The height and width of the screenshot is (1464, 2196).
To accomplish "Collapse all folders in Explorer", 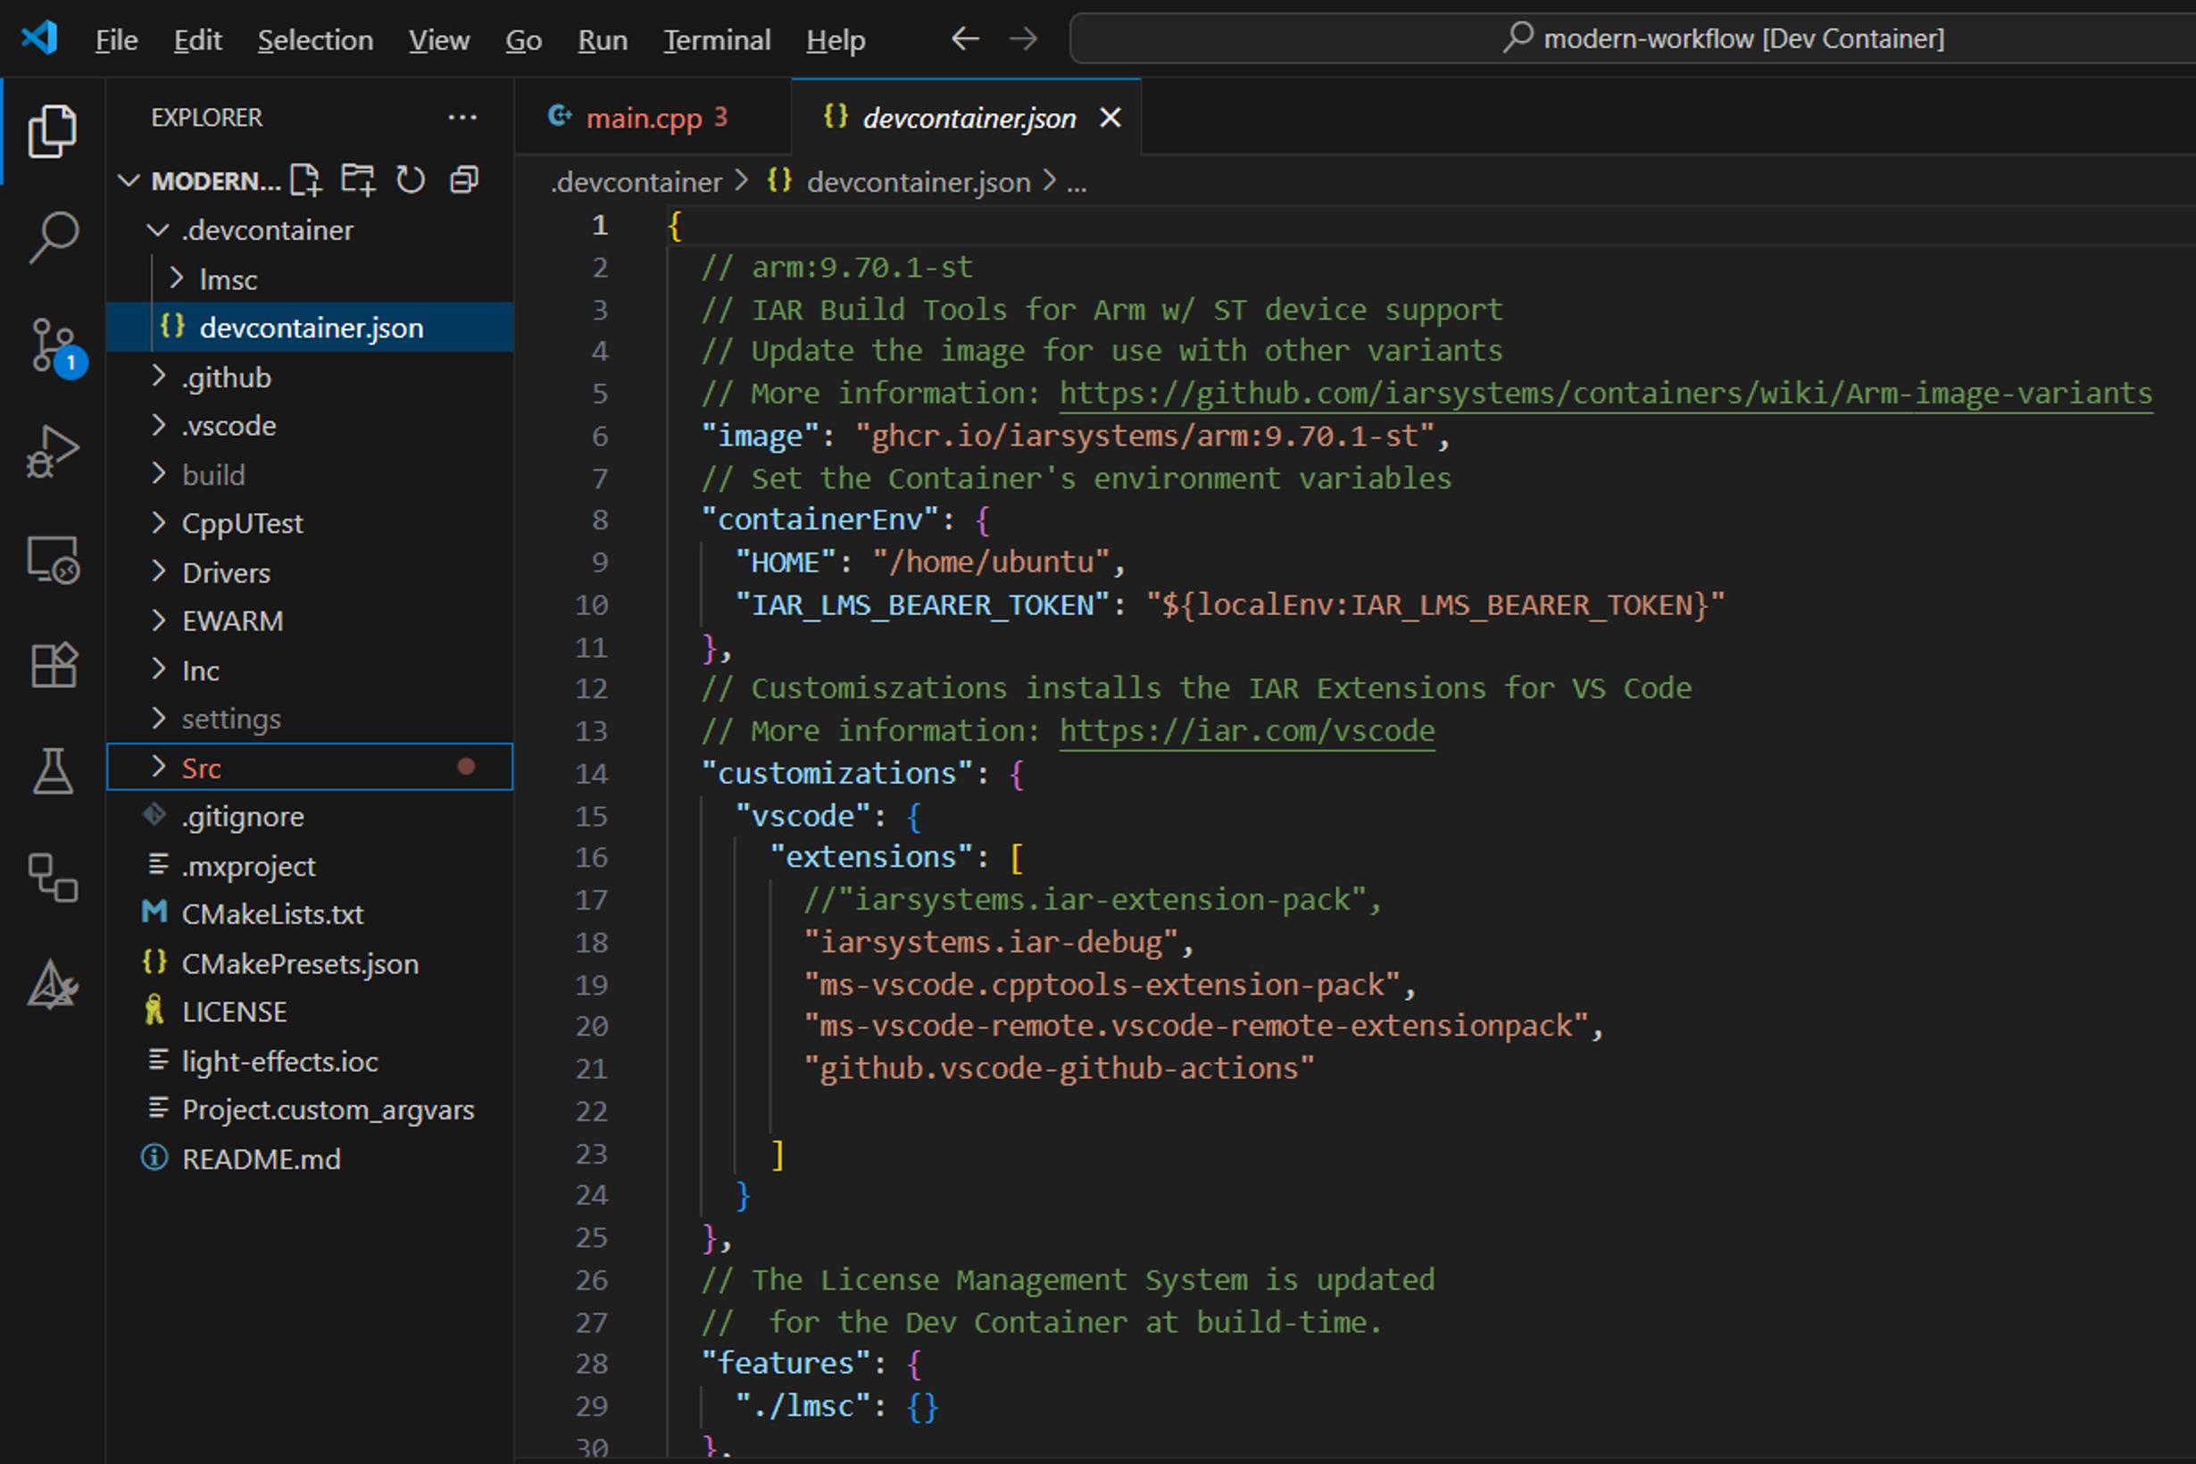I will pyautogui.click(x=464, y=179).
